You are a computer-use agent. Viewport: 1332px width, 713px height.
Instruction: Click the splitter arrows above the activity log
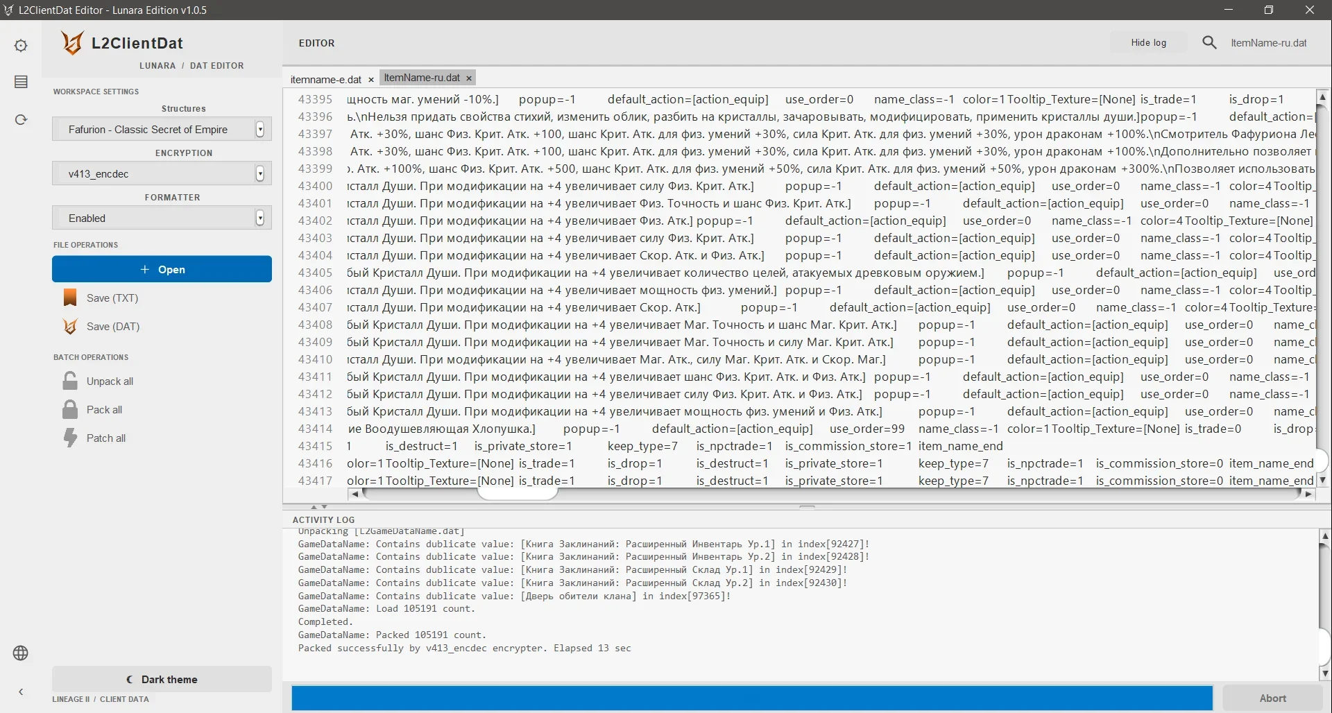click(319, 507)
